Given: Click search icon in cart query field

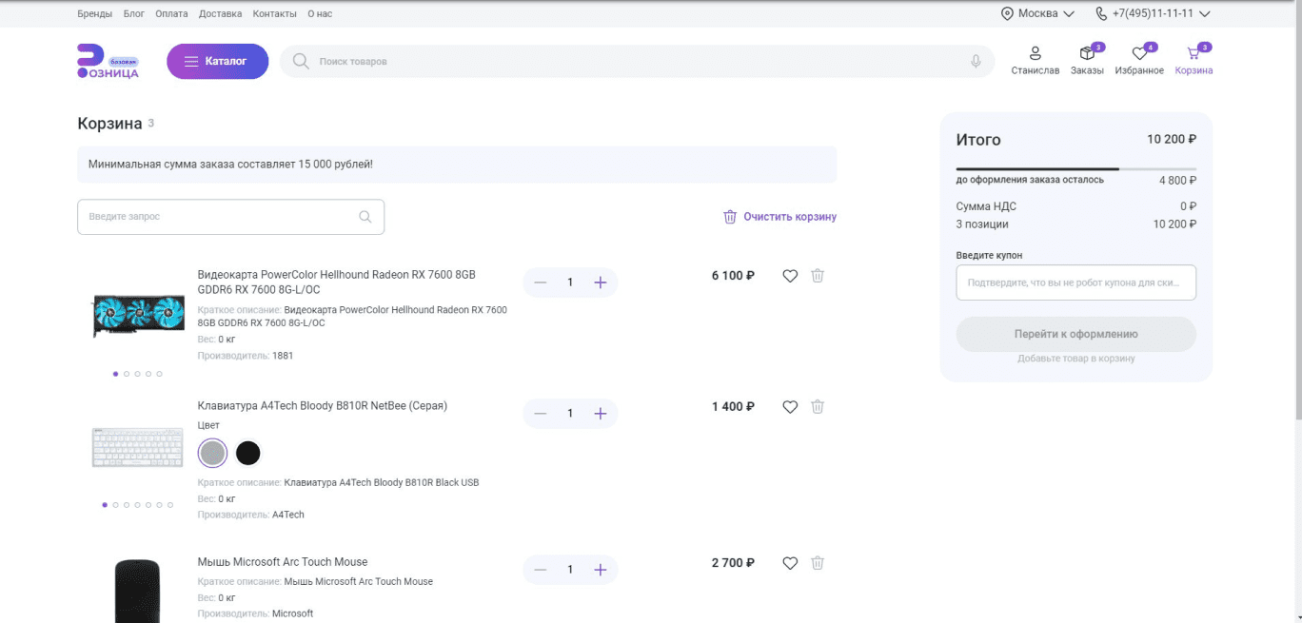Looking at the screenshot, I should [365, 217].
